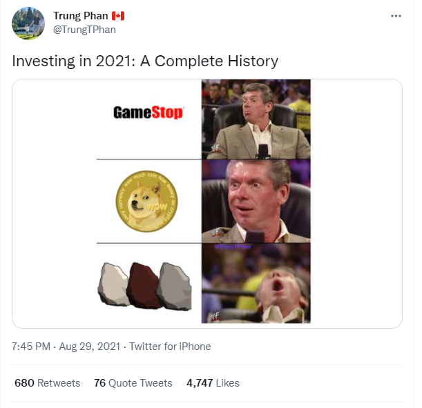The height and width of the screenshot is (408, 422).
Task: Open the middle wide-eyed reaction photo panel
Action: [x=256, y=200]
